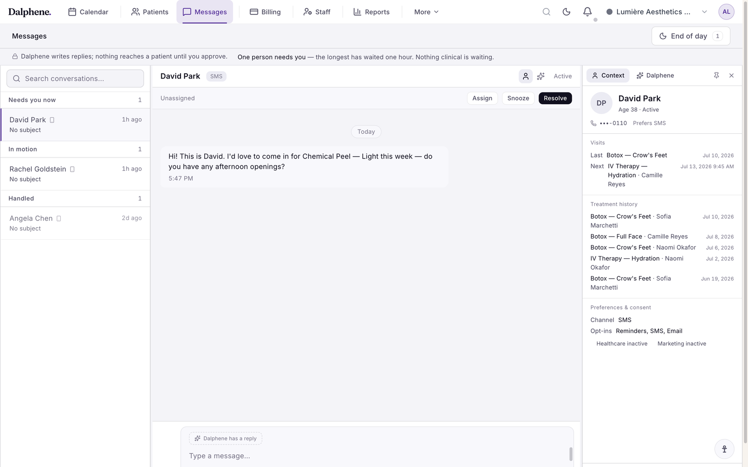This screenshot has width=748, height=467.
Task: Switch to Context panel tab
Action: pyautogui.click(x=608, y=75)
